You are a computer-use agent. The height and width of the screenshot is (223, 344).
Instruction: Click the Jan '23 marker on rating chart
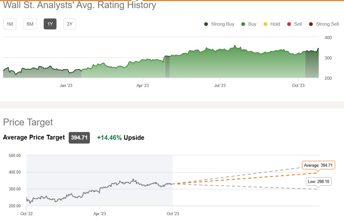pos(66,85)
